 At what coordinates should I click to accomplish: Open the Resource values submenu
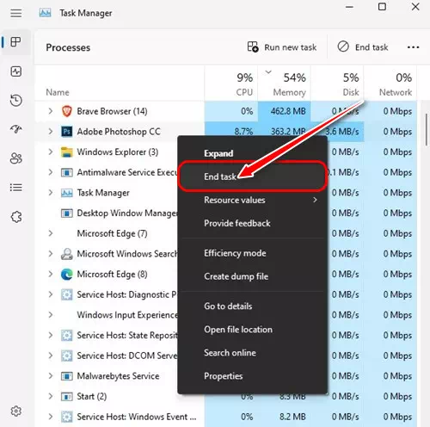pyautogui.click(x=252, y=200)
